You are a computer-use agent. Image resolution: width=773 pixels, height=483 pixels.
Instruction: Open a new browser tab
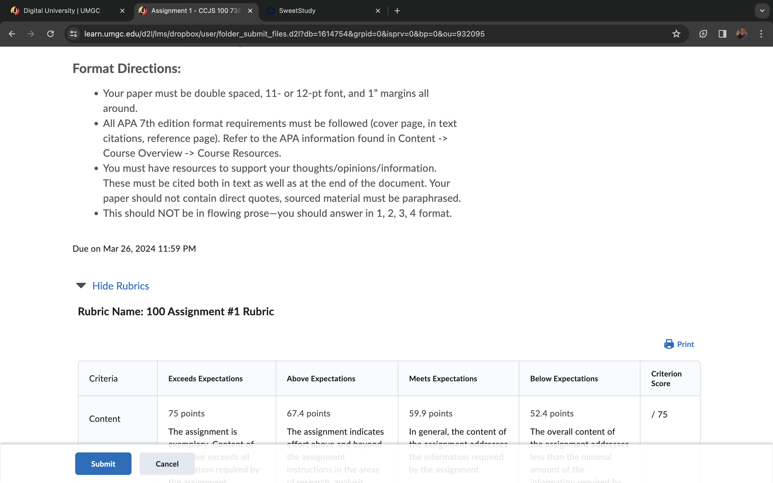(397, 11)
